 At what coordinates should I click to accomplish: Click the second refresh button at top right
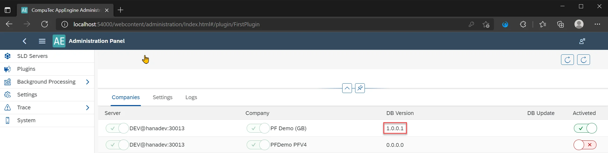[x=583, y=59]
